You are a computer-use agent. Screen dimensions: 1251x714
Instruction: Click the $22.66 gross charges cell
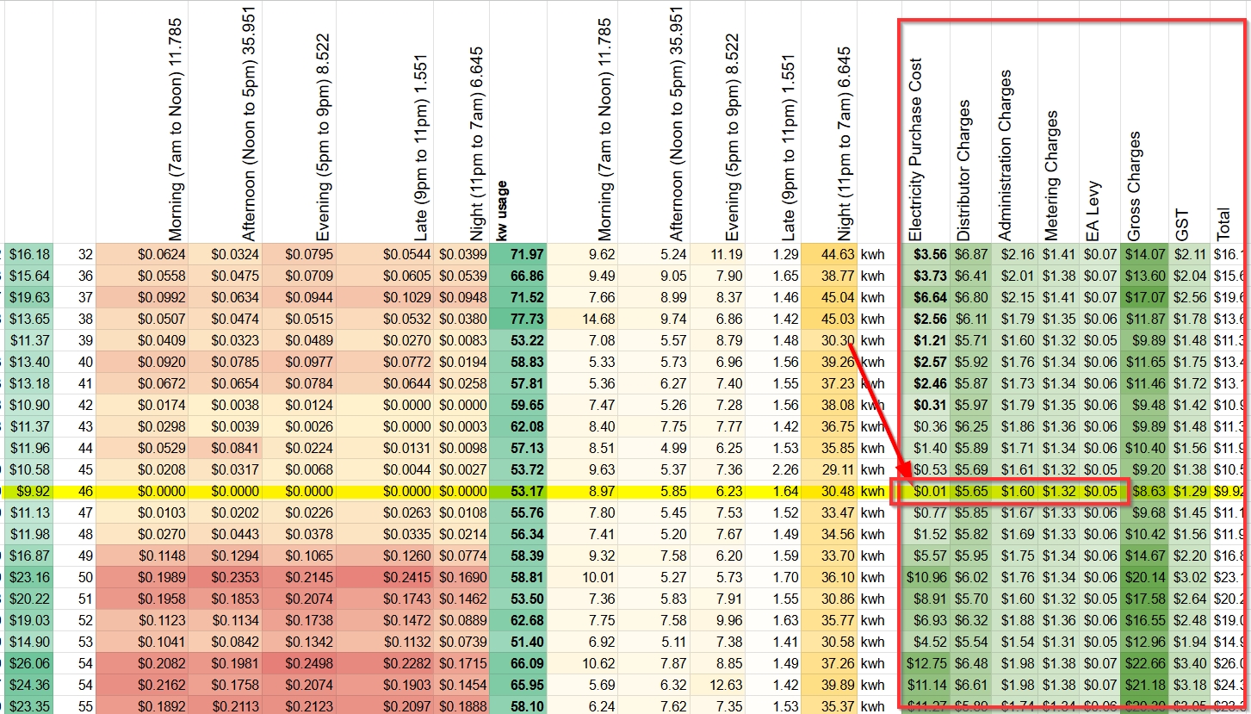1144,664
